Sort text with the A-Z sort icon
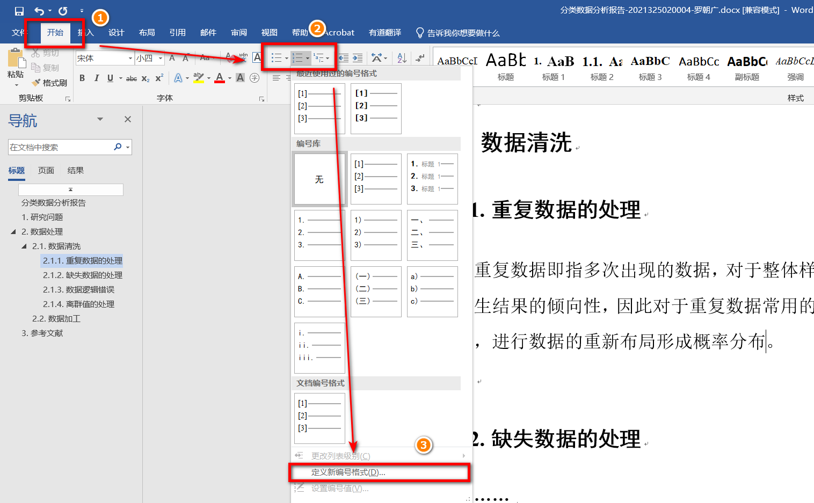Image resolution: width=814 pixels, height=503 pixels. click(402, 58)
